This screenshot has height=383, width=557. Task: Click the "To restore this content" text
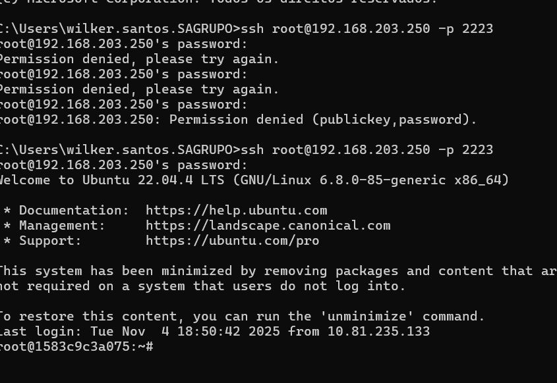click(89, 317)
